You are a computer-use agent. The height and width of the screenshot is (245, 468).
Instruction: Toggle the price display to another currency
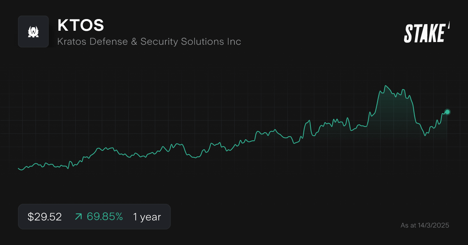(44, 217)
